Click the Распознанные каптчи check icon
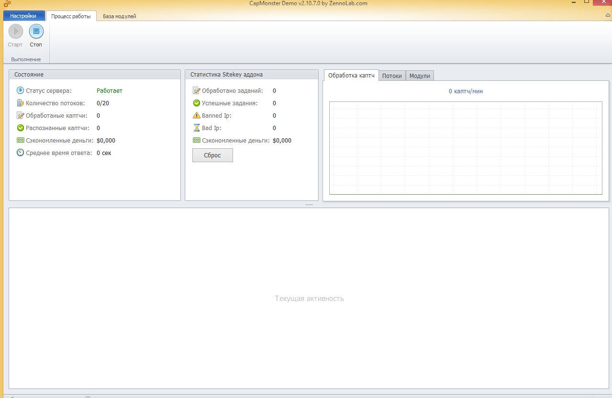The width and height of the screenshot is (612, 398). tap(21, 128)
